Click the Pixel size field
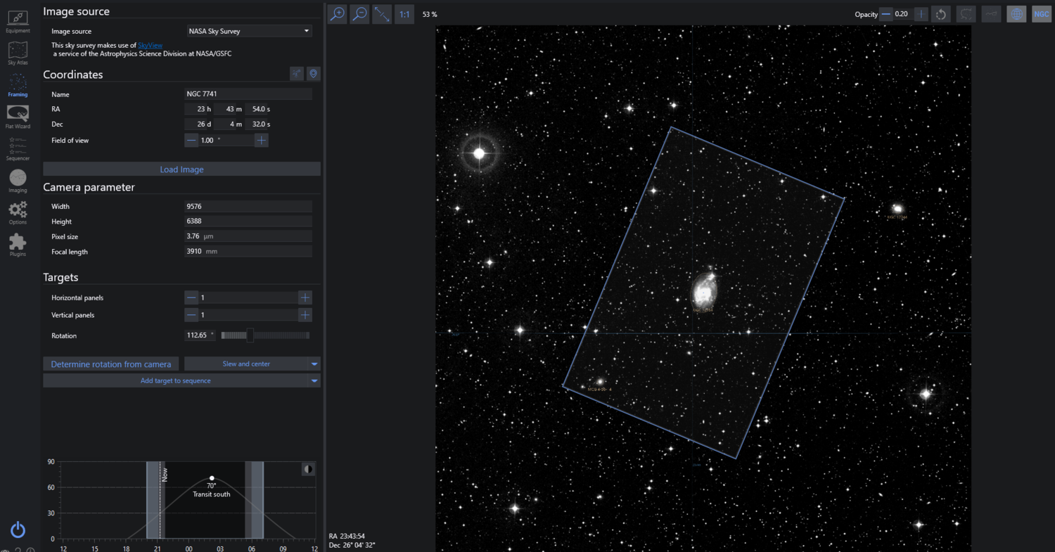This screenshot has height=552, width=1055. (248, 237)
